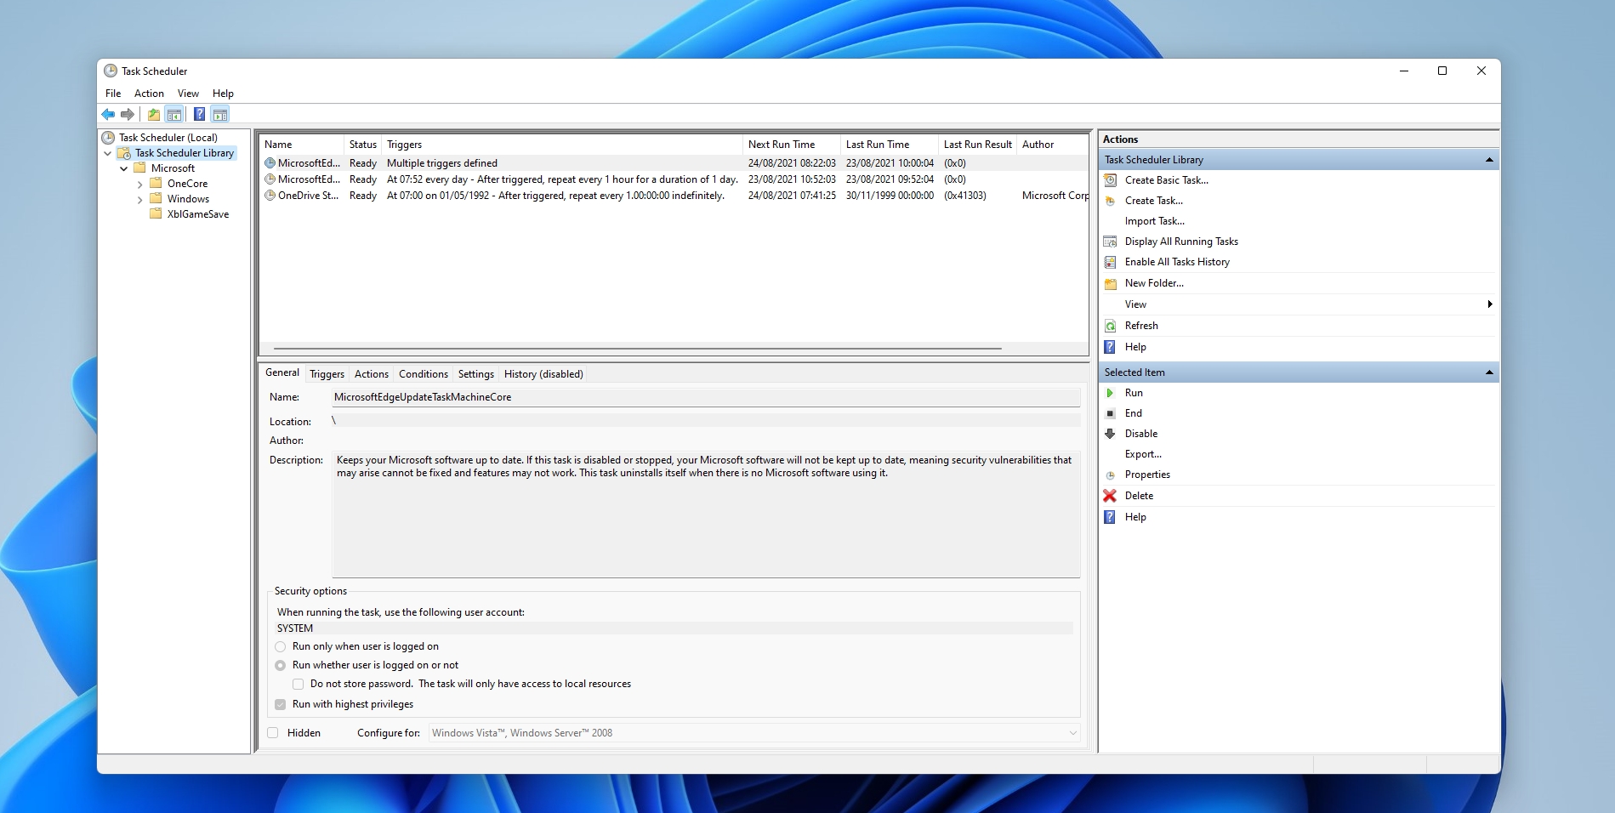Check the Do not store password box
Image resolution: width=1615 pixels, height=813 pixels.
tap(298, 685)
